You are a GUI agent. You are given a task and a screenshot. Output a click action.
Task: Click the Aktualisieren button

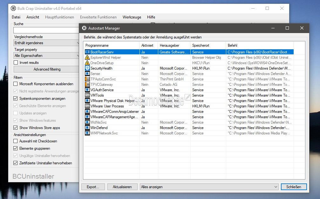point(122,187)
